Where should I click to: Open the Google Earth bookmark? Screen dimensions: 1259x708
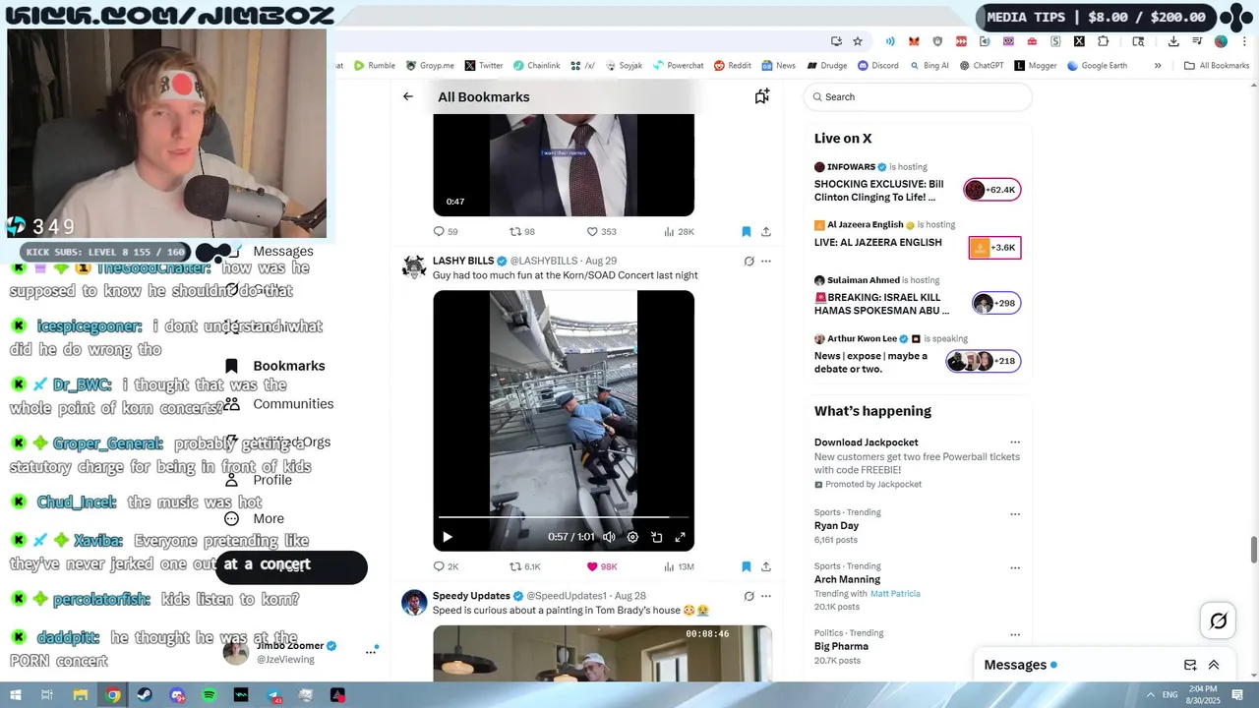(x=1096, y=66)
